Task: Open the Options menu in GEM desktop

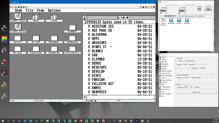Action: click(54, 10)
